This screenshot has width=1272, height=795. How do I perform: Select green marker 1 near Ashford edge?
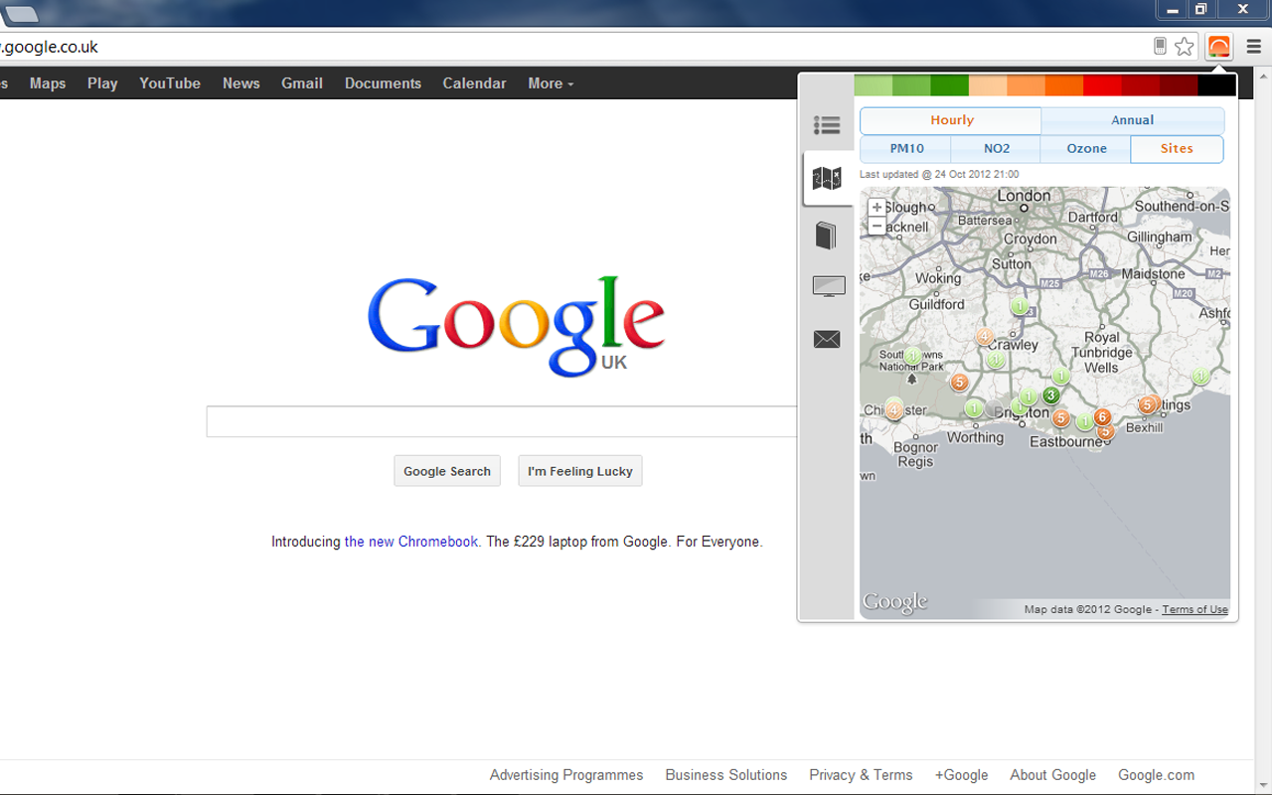[x=1200, y=376]
